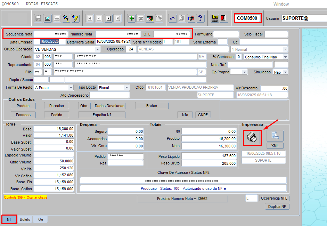Image resolution: width=327 pixels, height=226 pixels.
Task: Click the green plus insert record icon
Action: point(131,18)
